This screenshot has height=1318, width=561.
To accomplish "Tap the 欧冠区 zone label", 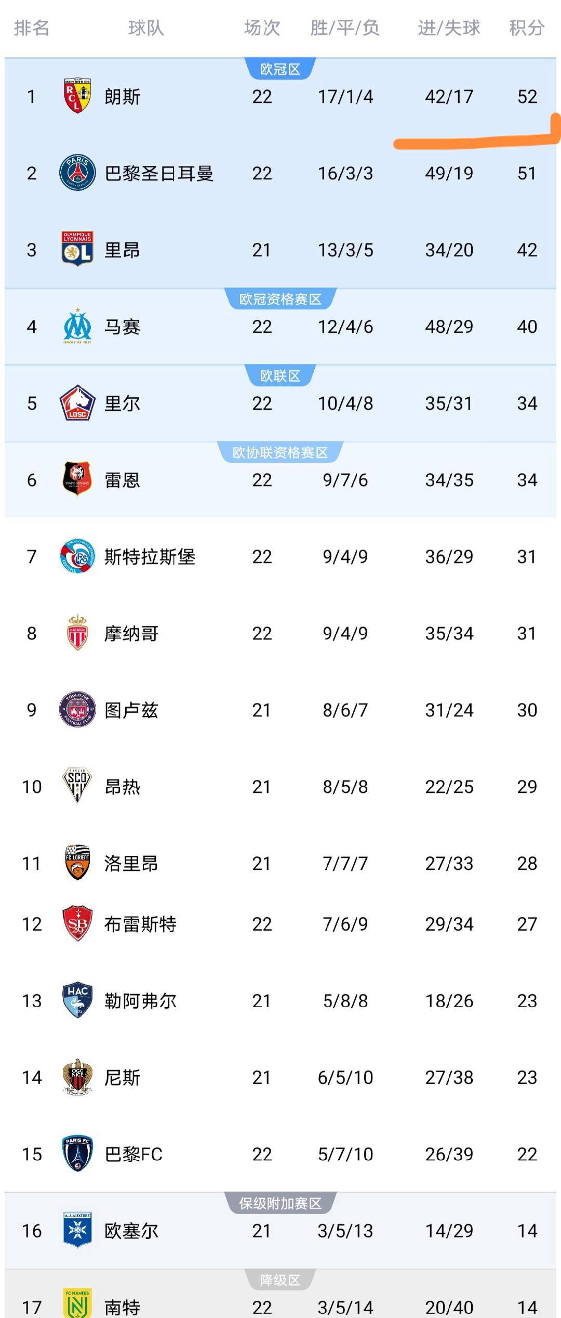I will point(280,69).
